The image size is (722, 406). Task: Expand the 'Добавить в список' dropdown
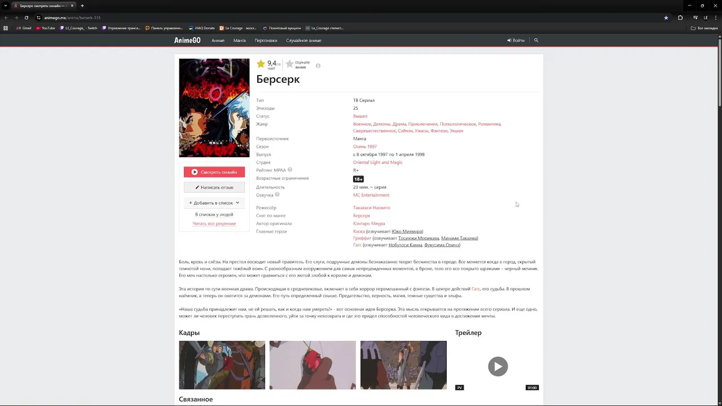[214, 202]
